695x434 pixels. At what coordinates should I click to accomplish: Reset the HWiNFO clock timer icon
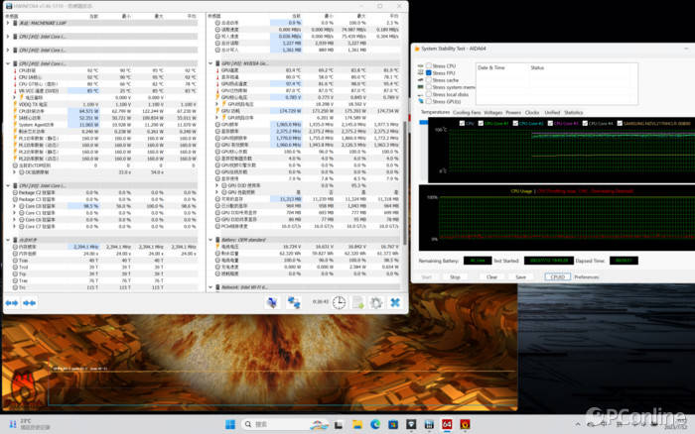339,302
